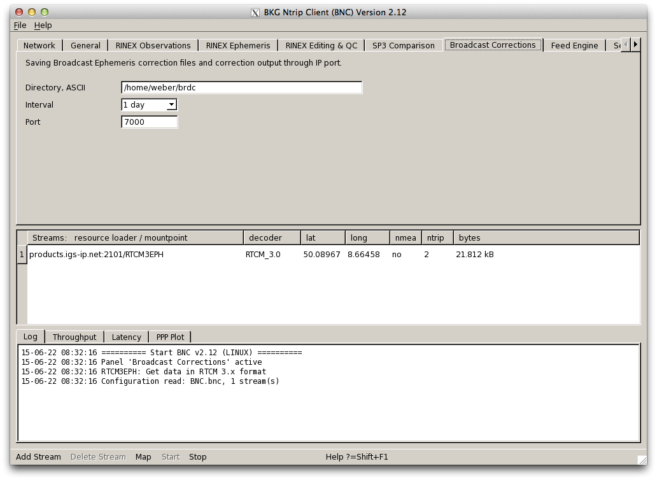View the PPP Plot tab

170,337
